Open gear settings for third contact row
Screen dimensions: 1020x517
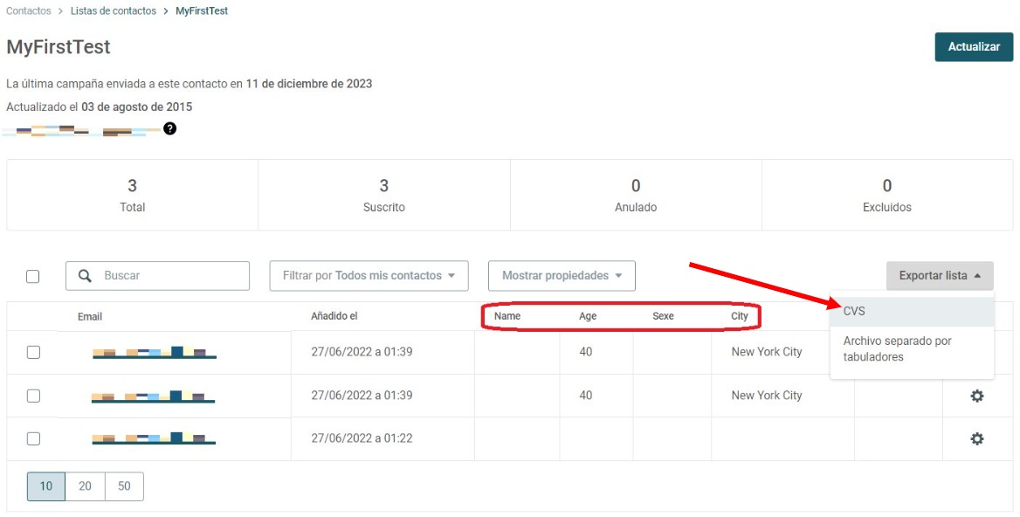point(977,439)
